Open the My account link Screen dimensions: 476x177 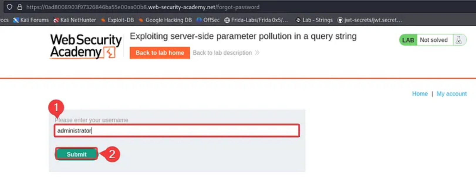(451, 94)
